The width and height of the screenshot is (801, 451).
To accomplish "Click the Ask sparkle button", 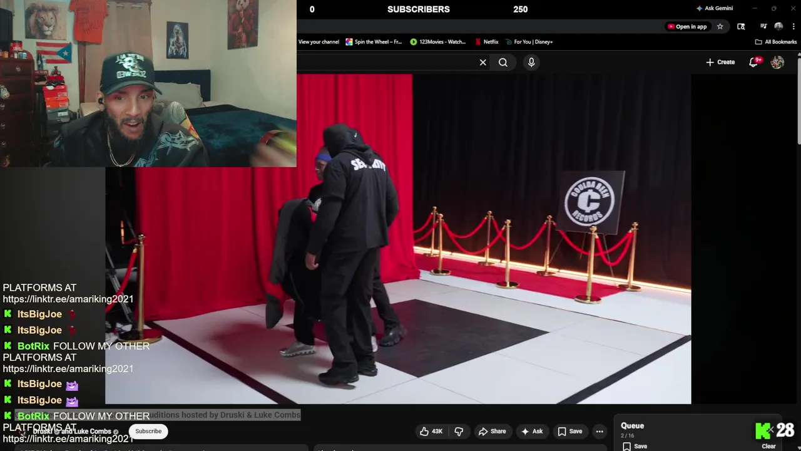I will coord(532,431).
